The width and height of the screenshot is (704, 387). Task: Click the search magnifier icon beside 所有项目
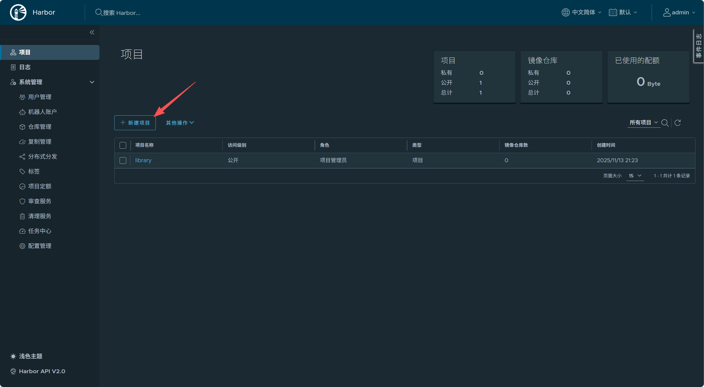tap(665, 123)
